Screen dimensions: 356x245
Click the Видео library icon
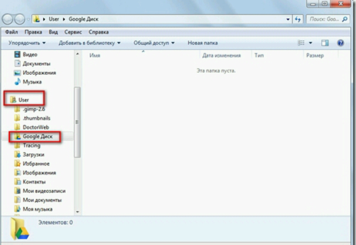coord(17,54)
